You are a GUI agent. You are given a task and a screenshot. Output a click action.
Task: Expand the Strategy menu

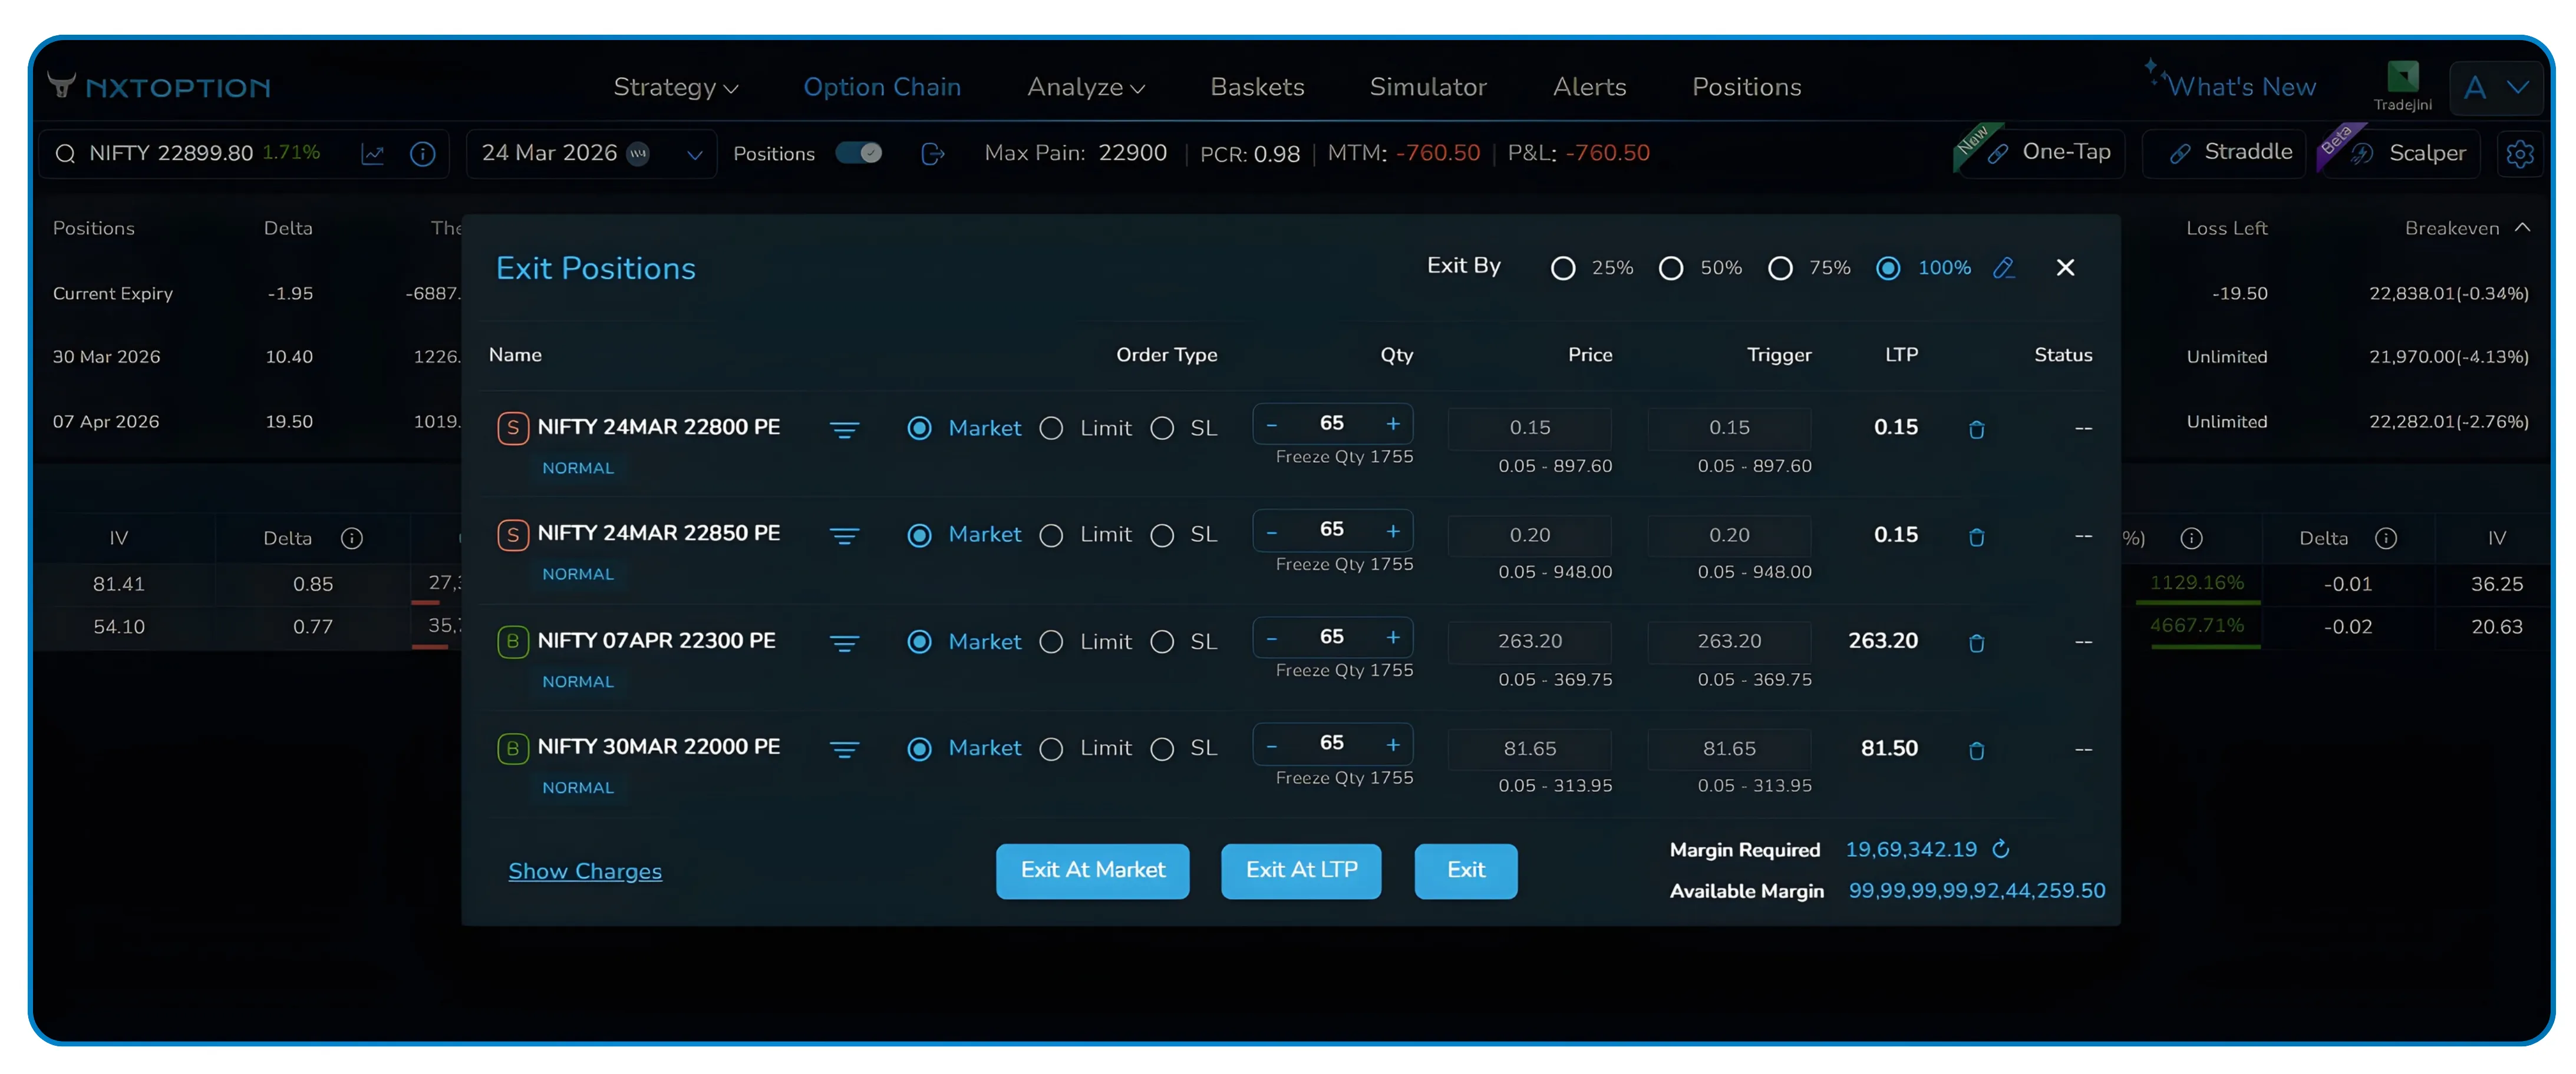click(x=676, y=87)
